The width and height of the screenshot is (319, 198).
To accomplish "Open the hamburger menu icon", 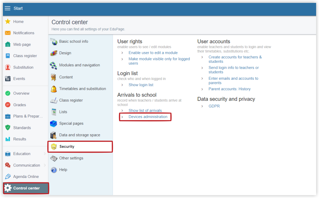I will pyautogui.click(x=8, y=8).
